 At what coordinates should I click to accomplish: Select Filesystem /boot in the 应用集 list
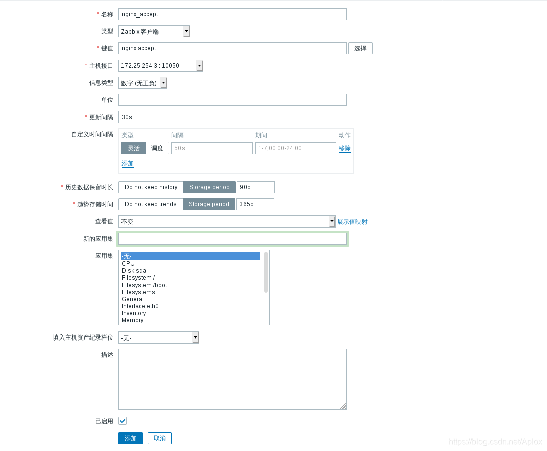(191, 285)
